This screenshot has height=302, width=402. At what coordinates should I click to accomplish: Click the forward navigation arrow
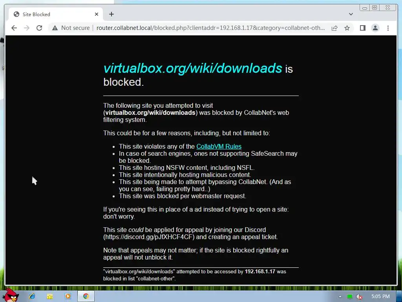pos(27,28)
